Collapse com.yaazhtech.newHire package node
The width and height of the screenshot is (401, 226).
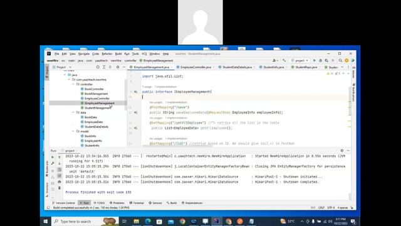[x=69, y=80]
